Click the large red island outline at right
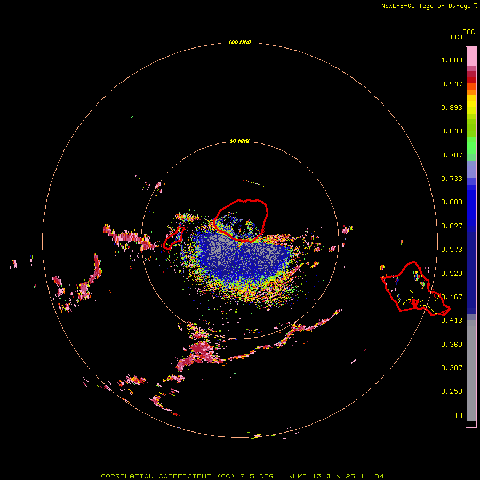The height and width of the screenshot is (480, 480). (x=415, y=289)
